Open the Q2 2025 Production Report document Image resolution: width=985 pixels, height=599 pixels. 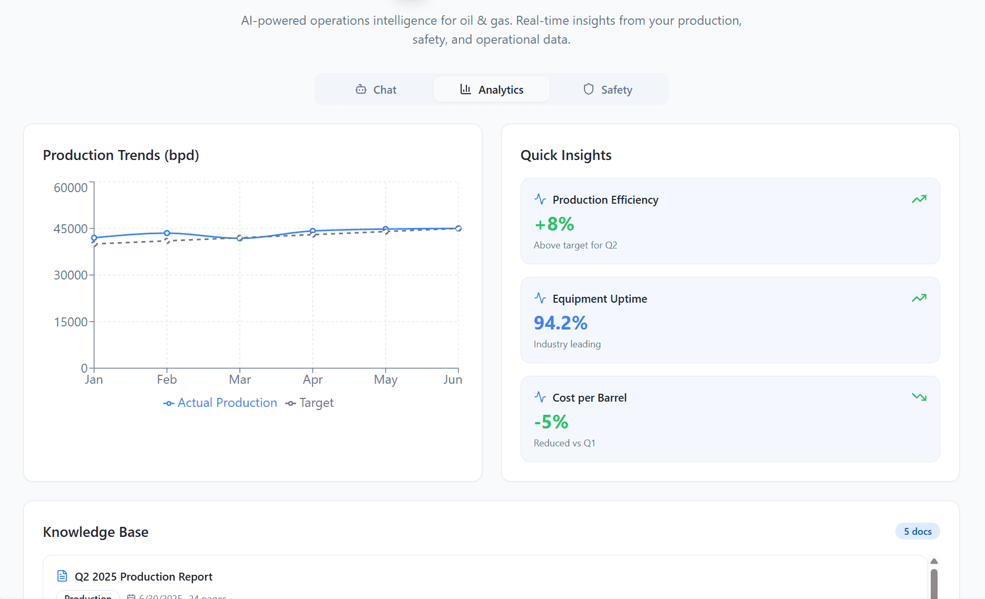(142, 576)
